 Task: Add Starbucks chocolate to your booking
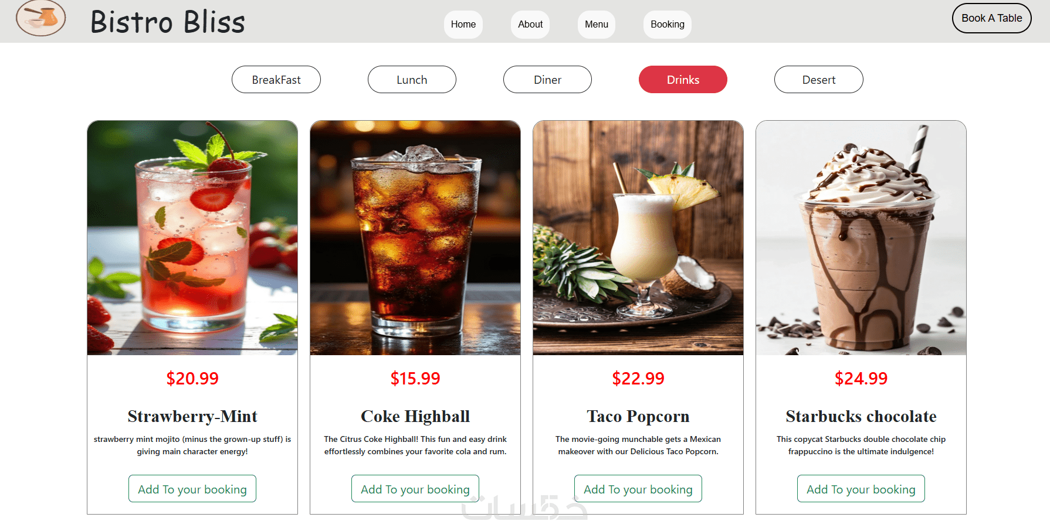pyautogui.click(x=861, y=489)
